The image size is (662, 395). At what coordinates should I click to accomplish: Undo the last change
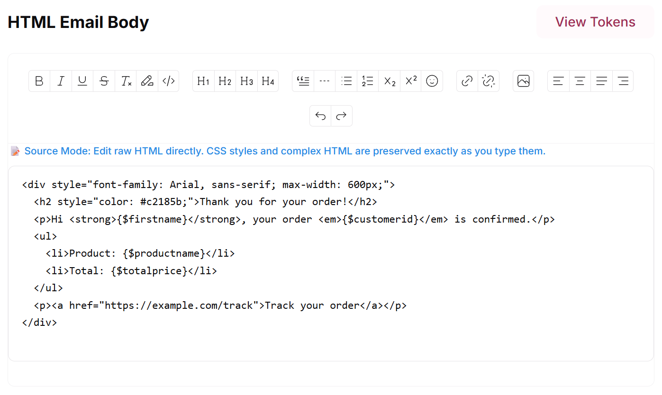coord(320,116)
